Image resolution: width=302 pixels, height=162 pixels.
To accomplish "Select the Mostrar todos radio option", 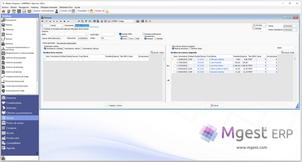I will [190, 49].
